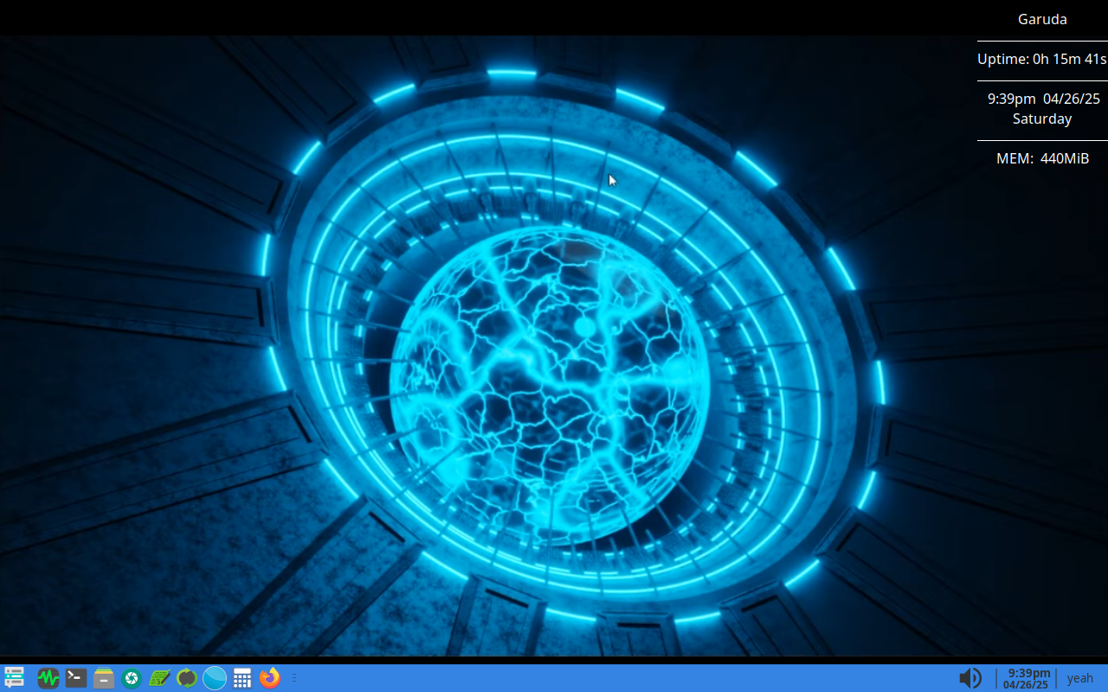Click the 'MEM: 440MiB' readout
1108x692 pixels.
pos(1042,158)
